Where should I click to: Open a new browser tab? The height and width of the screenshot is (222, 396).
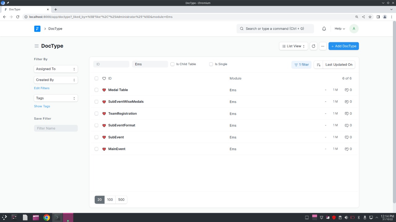point(56,10)
